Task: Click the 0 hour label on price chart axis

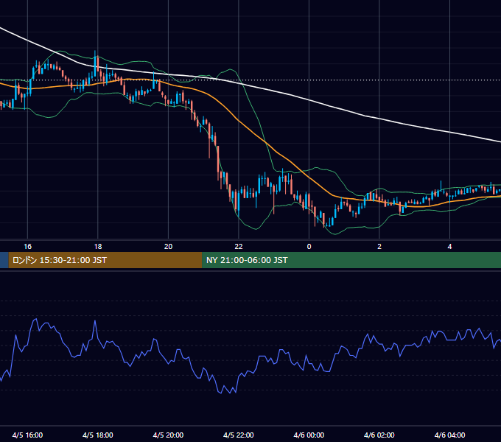Action: (309, 247)
